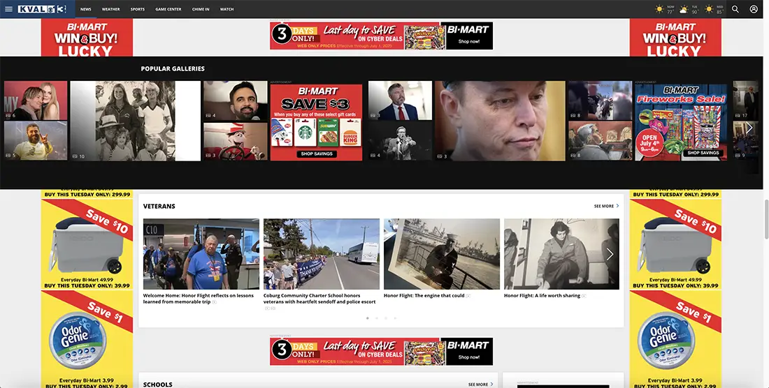769x388 pixels.
Task: Select third Veterans carousel pagination dot
Action: [x=386, y=318]
